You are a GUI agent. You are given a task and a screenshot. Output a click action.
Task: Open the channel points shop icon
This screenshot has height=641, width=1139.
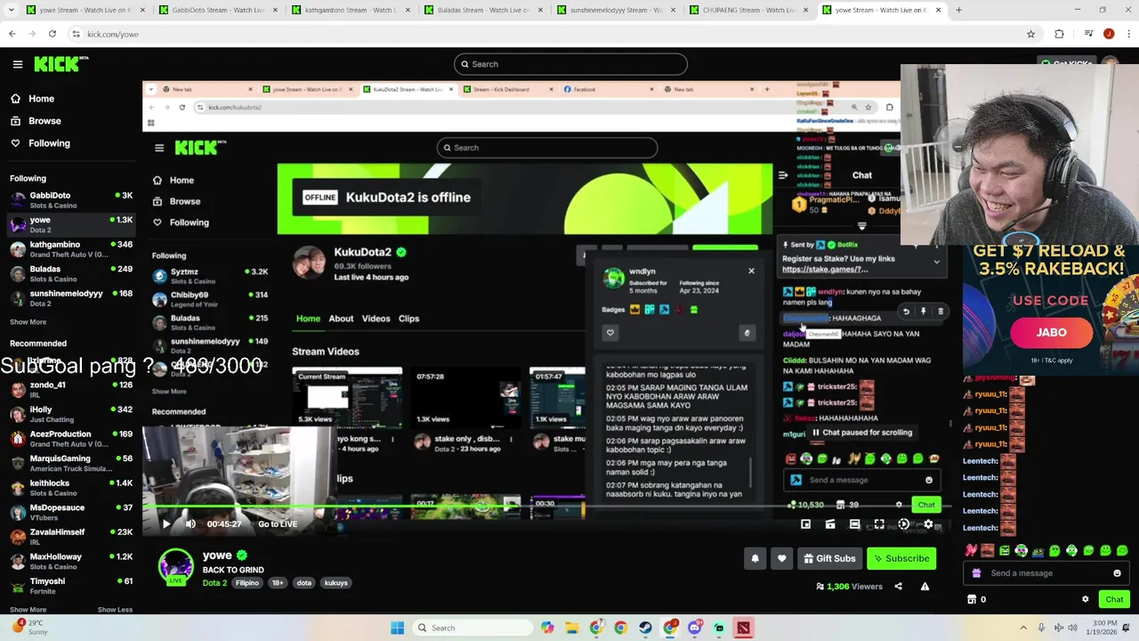pyautogui.click(x=972, y=599)
